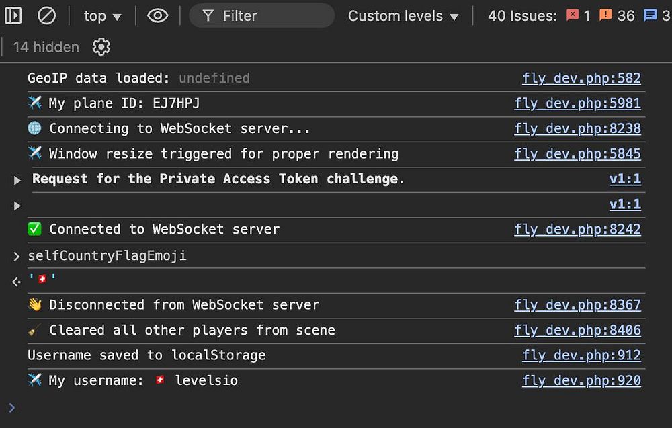
Task: Click the blue info issues icon
Action: pyautogui.click(x=650, y=15)
